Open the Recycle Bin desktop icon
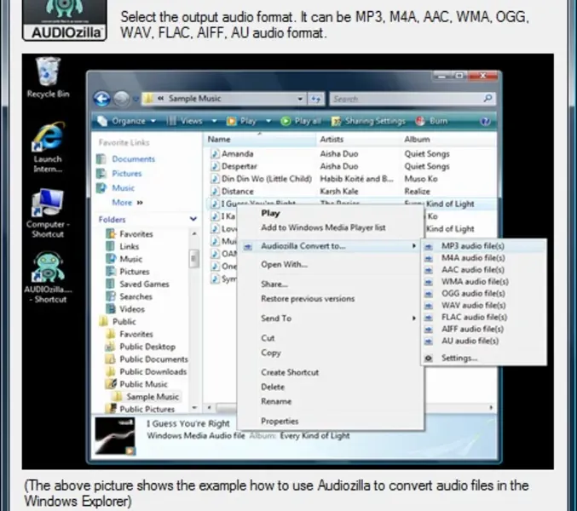577x511 pixels. 48,78
